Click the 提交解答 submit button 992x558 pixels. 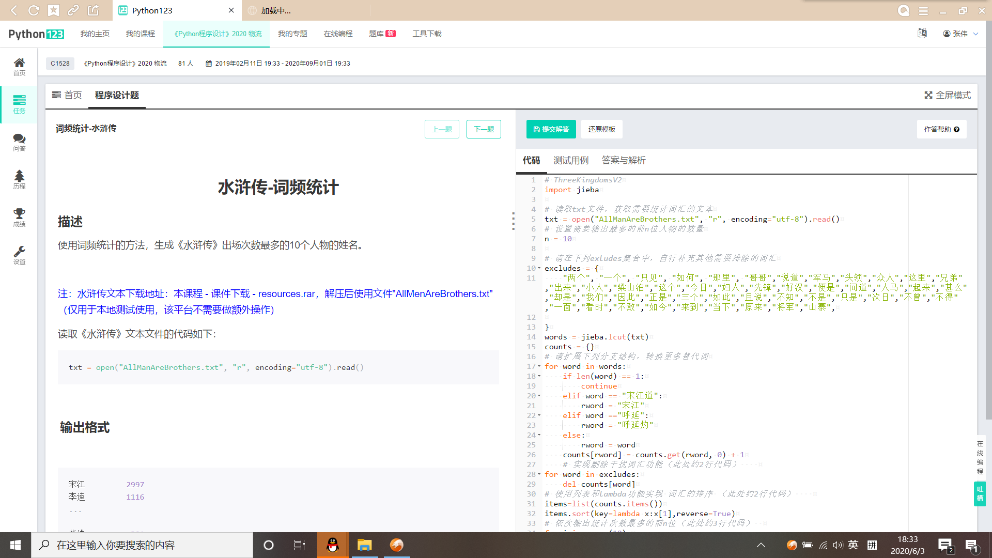(551, 129)
